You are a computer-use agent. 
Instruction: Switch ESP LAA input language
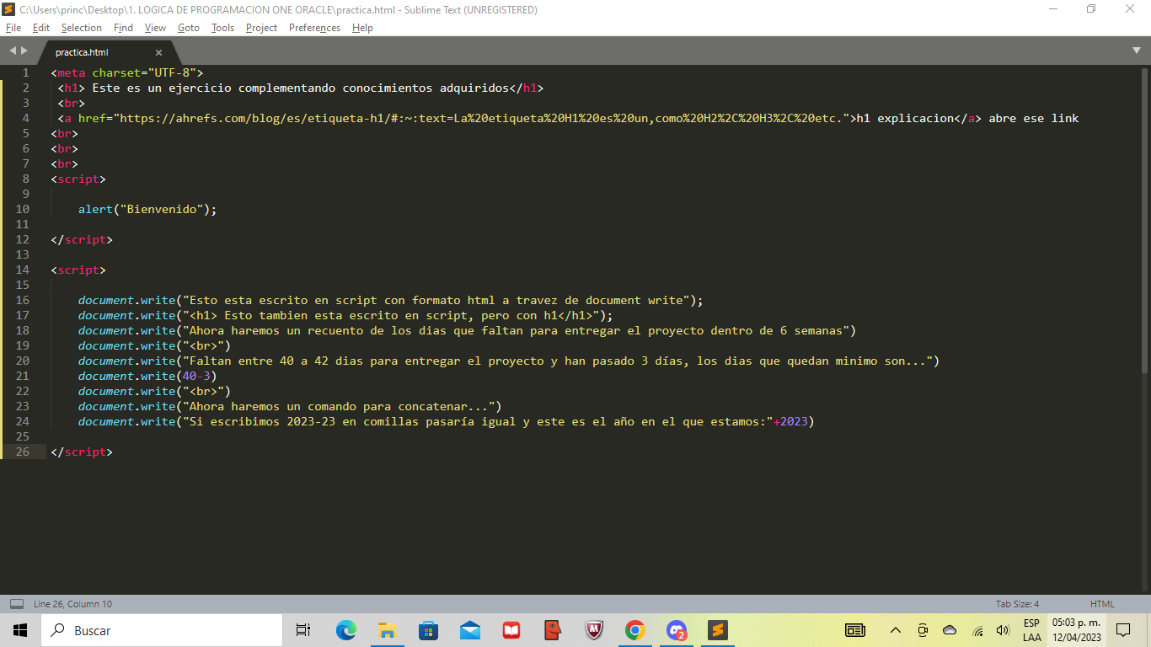tap(1031, 630)
